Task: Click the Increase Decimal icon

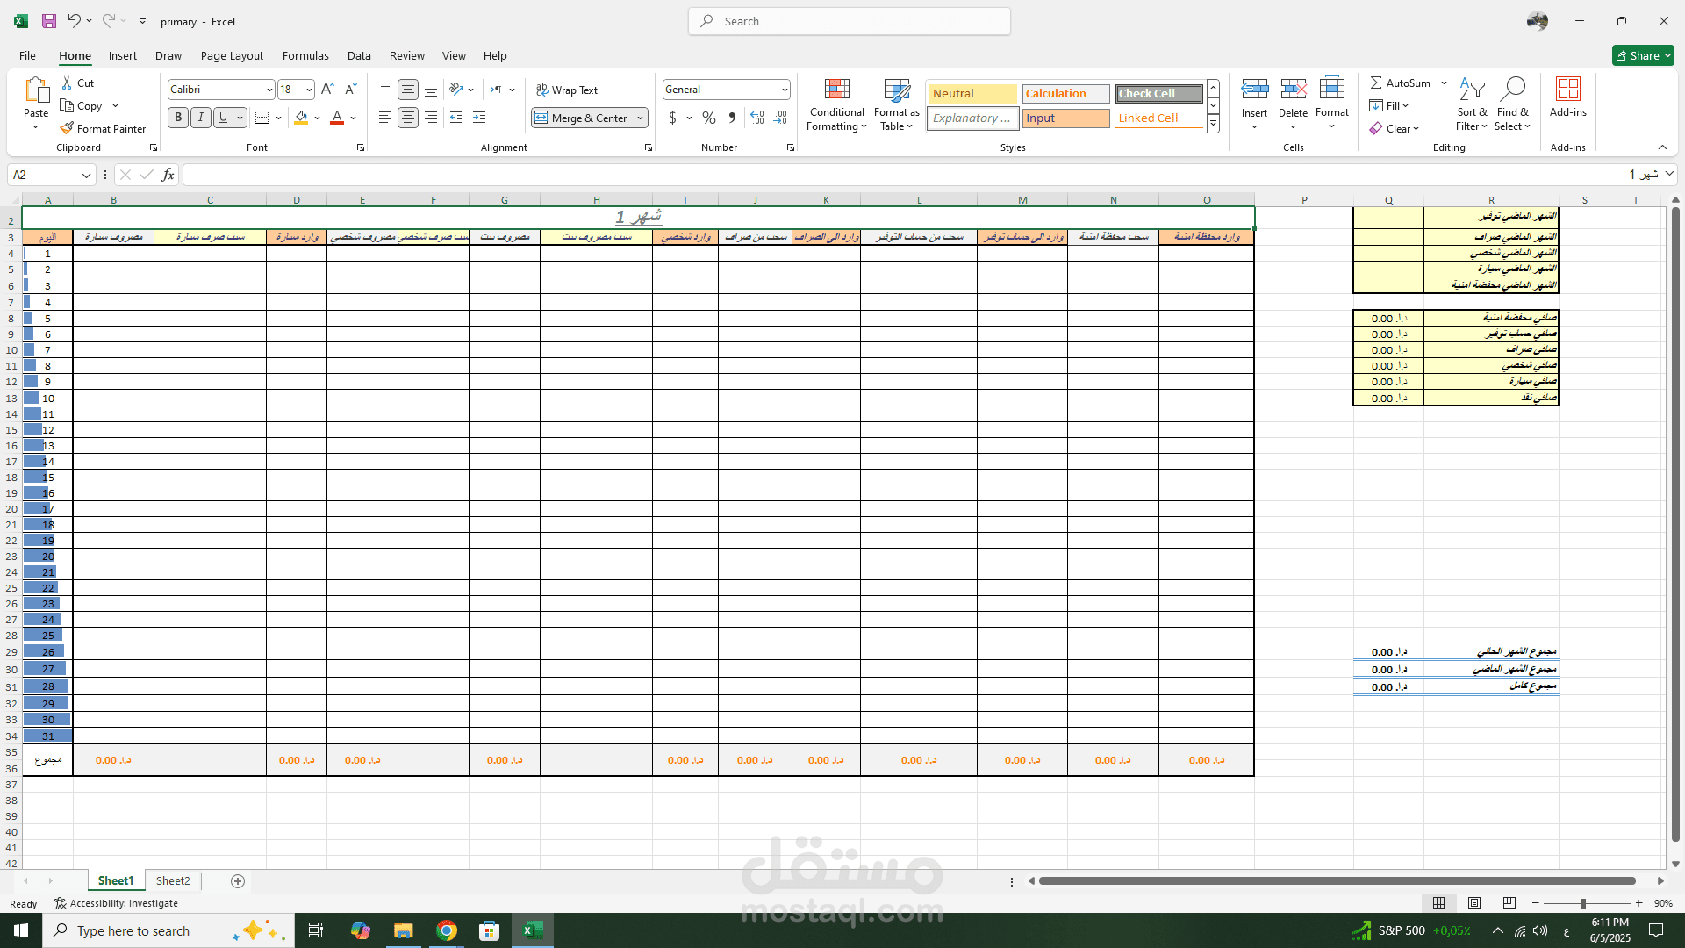Action: click(757, 118)
